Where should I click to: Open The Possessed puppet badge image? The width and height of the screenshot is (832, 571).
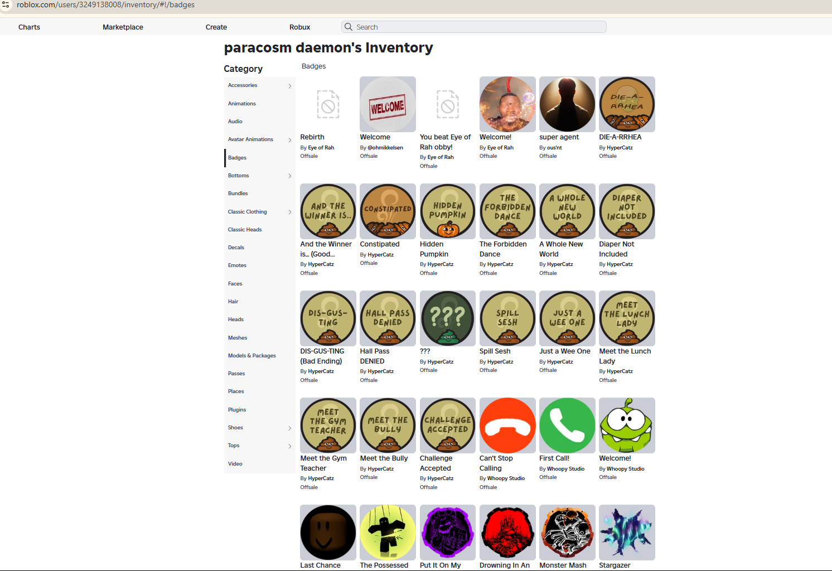[x=388, y=533]
